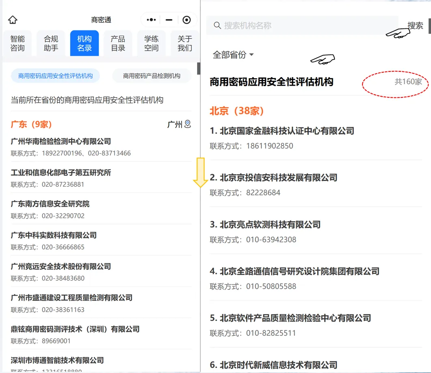Click the 搜索 button
The width and height of the screenshot is (431, 373).
415,25
